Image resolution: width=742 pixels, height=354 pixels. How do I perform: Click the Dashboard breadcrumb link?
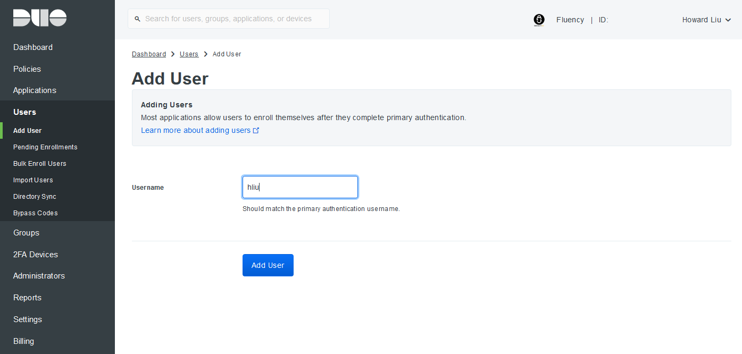click(149, 54)
